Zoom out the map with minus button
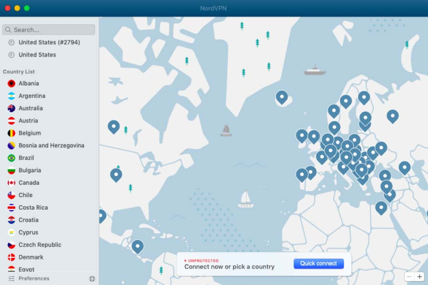Viewport: 428px width, 285px height. [x=409, y=277]
